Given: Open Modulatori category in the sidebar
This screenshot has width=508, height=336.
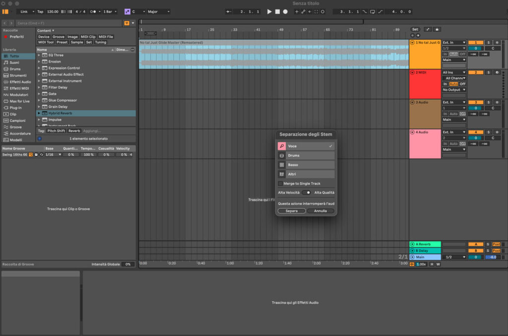Looking at the screenshot, I should pyautogui.click(x=19, y=95).
